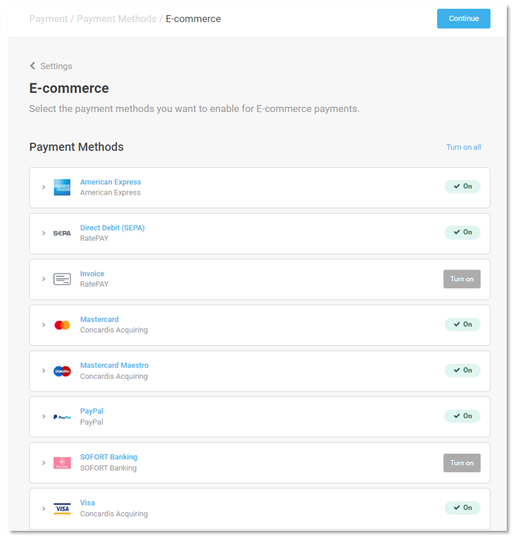Toggle American Express On status
This screenshot has height=537, width=515.
coord(462,186)
